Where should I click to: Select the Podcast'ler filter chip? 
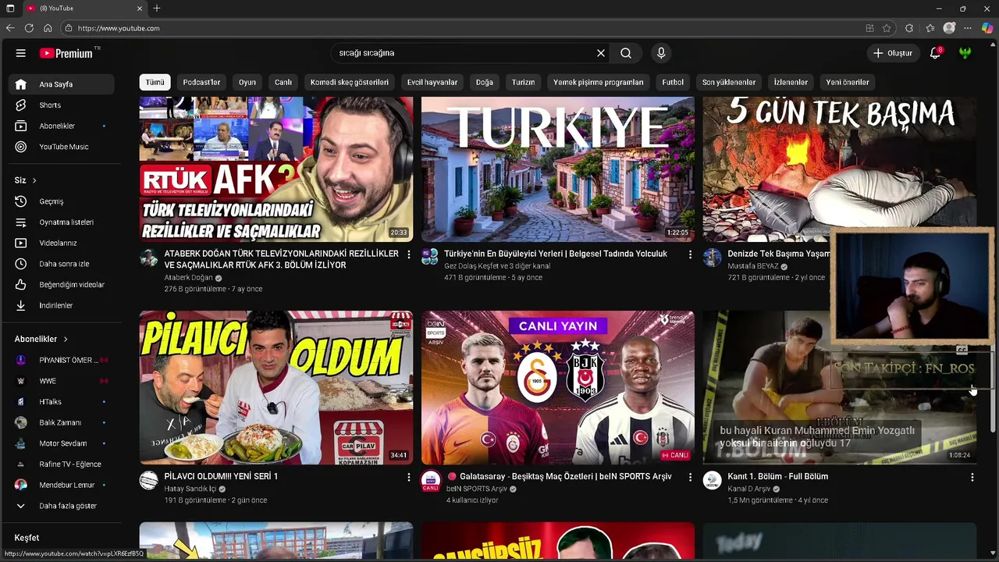click(x=201, y=82)
